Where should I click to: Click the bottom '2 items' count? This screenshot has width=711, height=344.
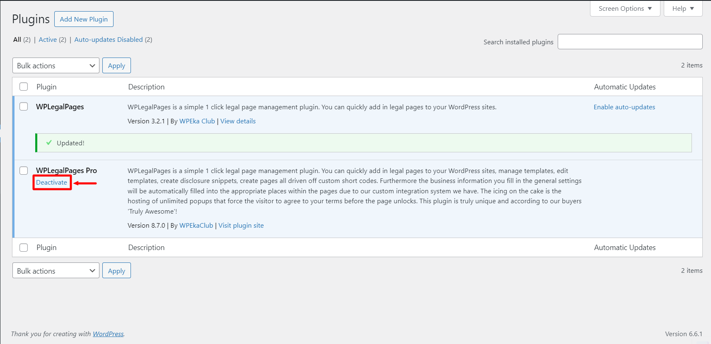pos(692,271)
